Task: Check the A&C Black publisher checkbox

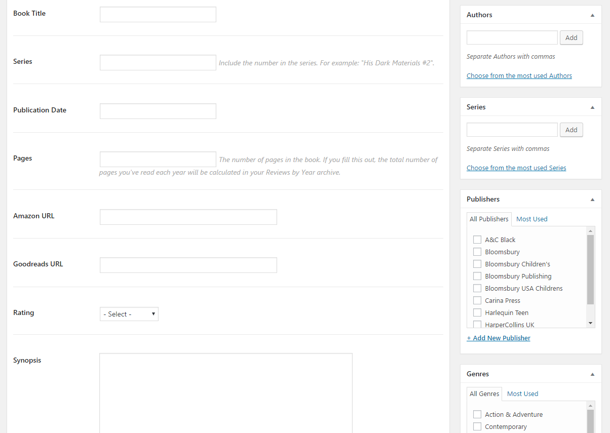Action: (477, 240)
